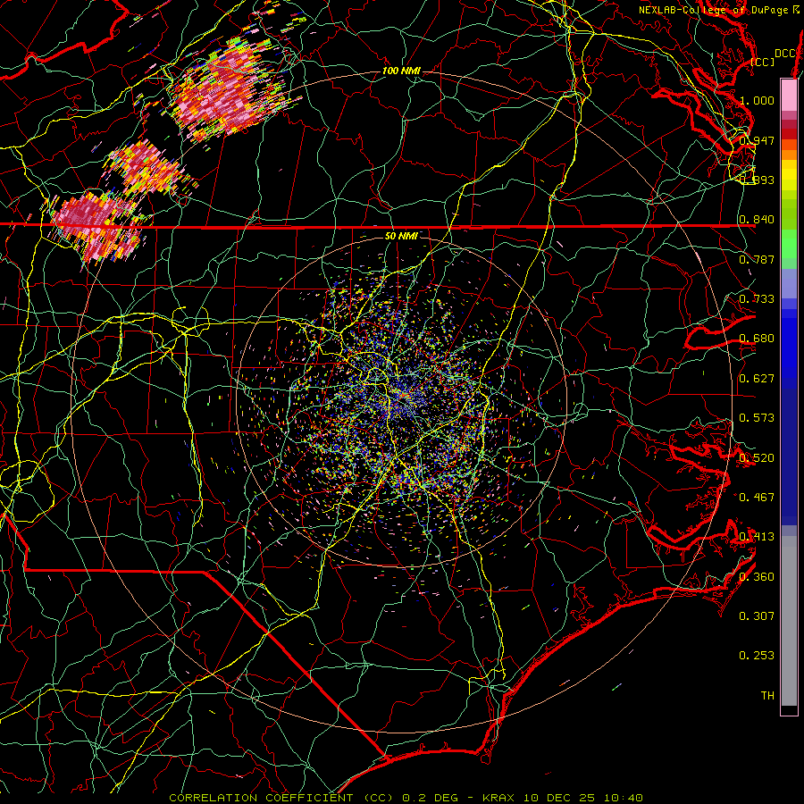Click the 0.467 scale value
The image size is (804, 804).
757,498
